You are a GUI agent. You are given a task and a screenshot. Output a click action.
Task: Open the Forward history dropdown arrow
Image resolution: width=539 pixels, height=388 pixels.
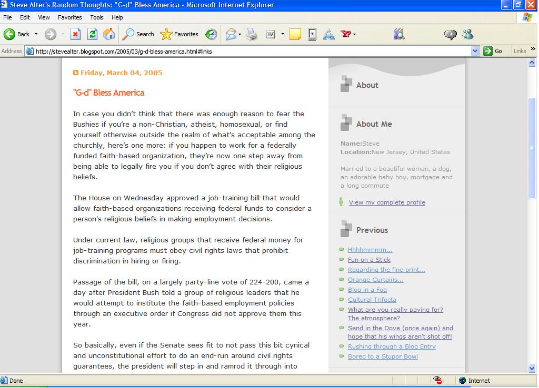pos(63,34)
